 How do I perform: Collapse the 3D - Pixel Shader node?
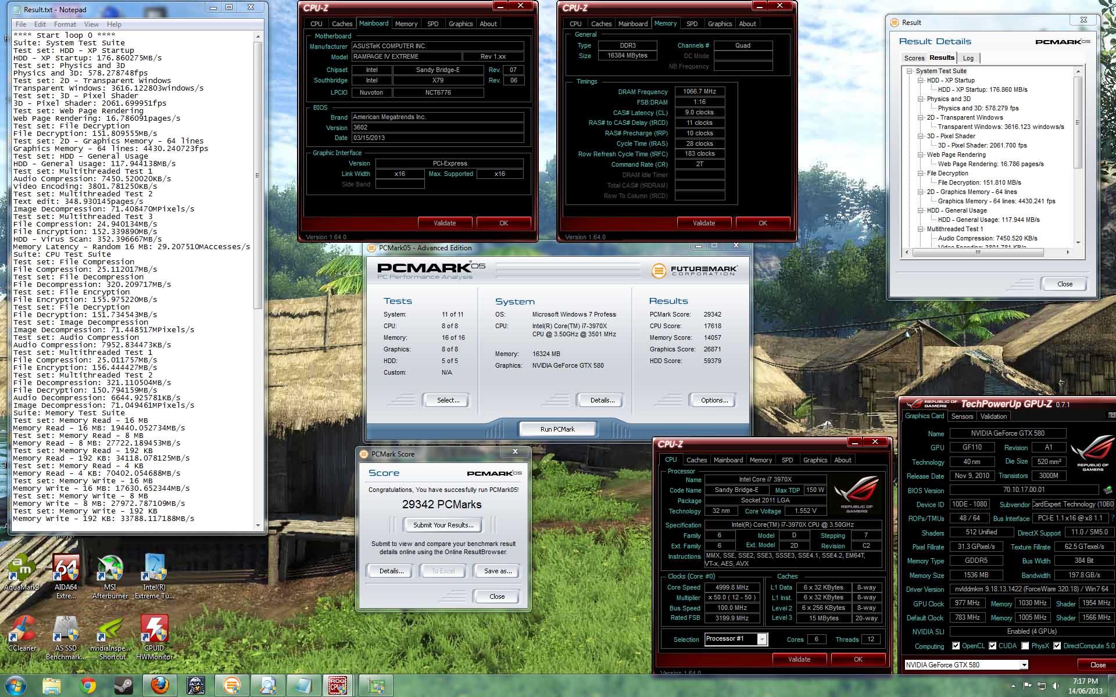[x=921, y=136]
